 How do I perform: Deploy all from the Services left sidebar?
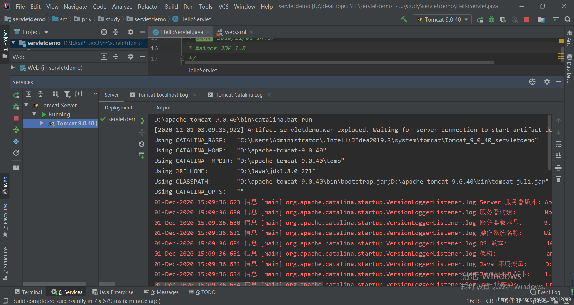click(x=16, y=130)
